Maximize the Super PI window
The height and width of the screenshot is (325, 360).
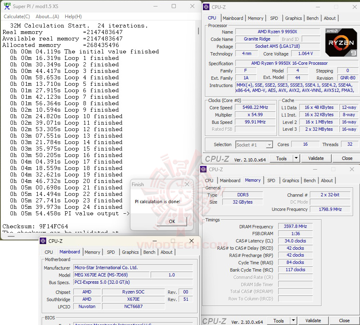coord(174,6)
